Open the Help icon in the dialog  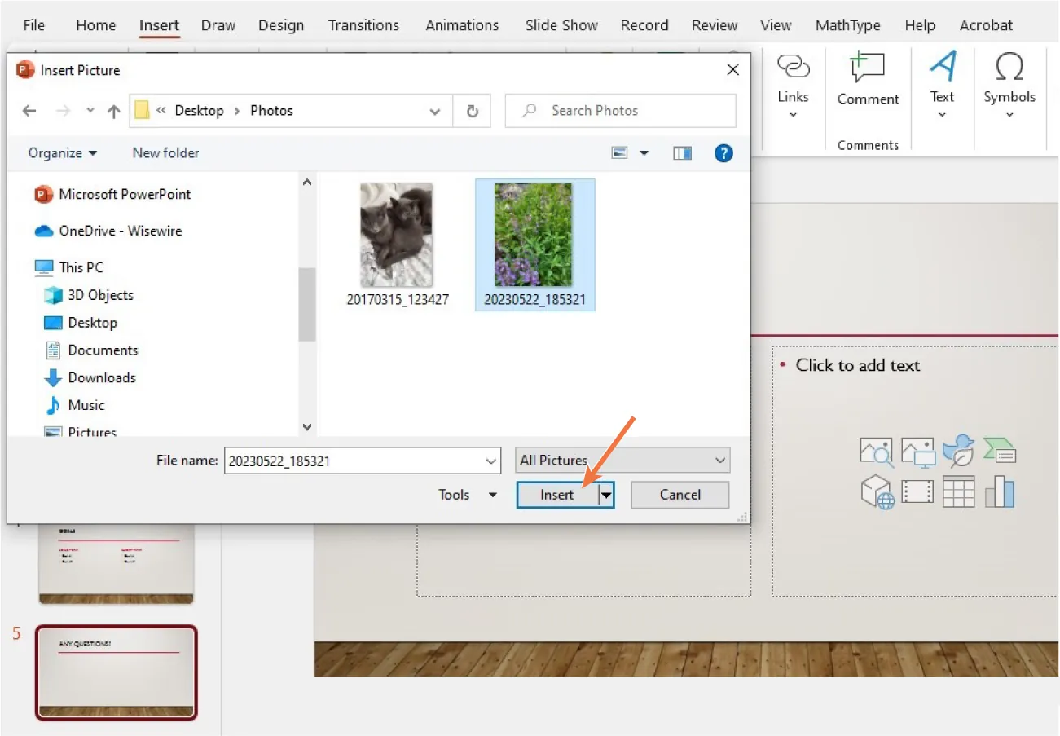pos(724,152)
